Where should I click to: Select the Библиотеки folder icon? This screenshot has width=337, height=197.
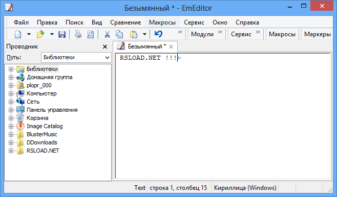[x=20, y=69]
